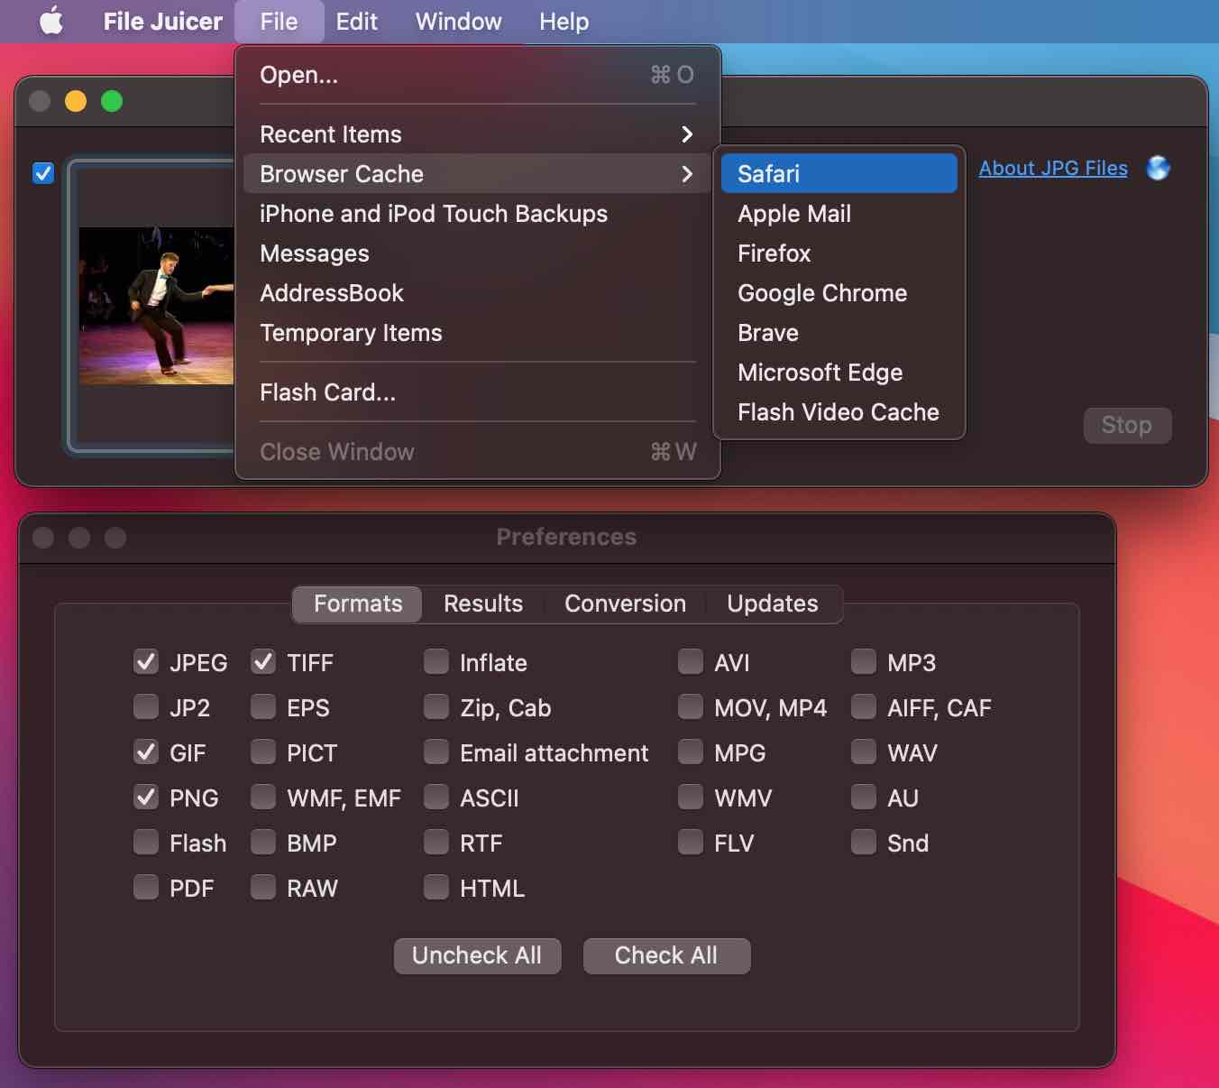Enable the JP2 format checkbox

pos(146,706)
